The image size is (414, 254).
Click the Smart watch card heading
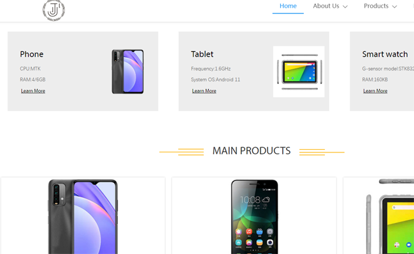385,54
